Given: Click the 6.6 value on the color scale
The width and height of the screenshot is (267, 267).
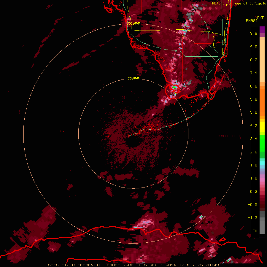Looking at the screenshot, I should coord(254,86).
